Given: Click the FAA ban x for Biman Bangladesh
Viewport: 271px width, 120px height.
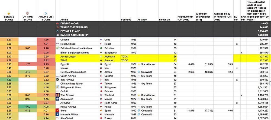Looking at the screenshot, I should point(242,53).
